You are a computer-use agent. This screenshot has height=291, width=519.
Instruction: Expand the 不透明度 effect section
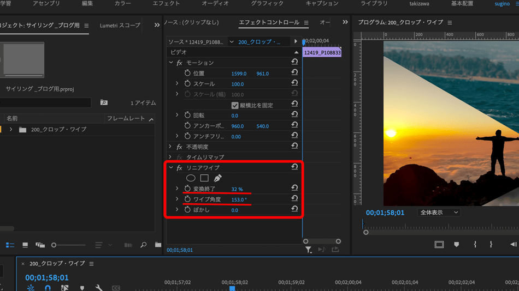(171, 147)
